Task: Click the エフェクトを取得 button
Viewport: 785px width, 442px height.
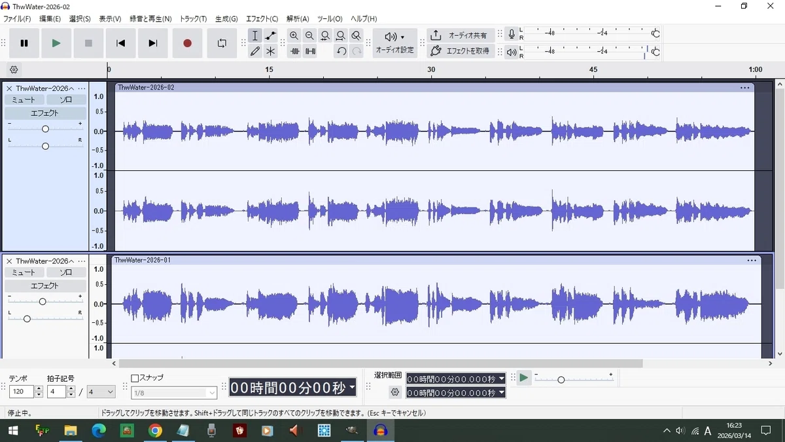Action: (x=461, y=50)
